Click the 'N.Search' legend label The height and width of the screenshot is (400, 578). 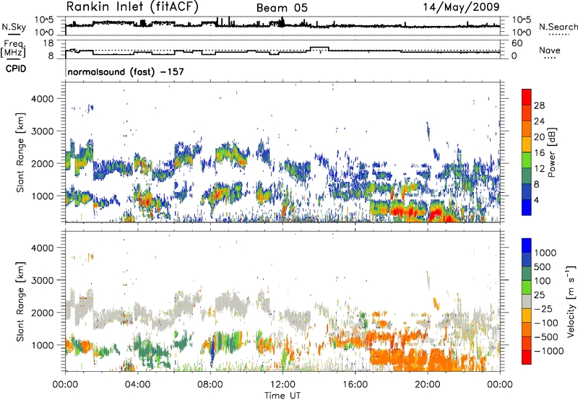point(558,27)
